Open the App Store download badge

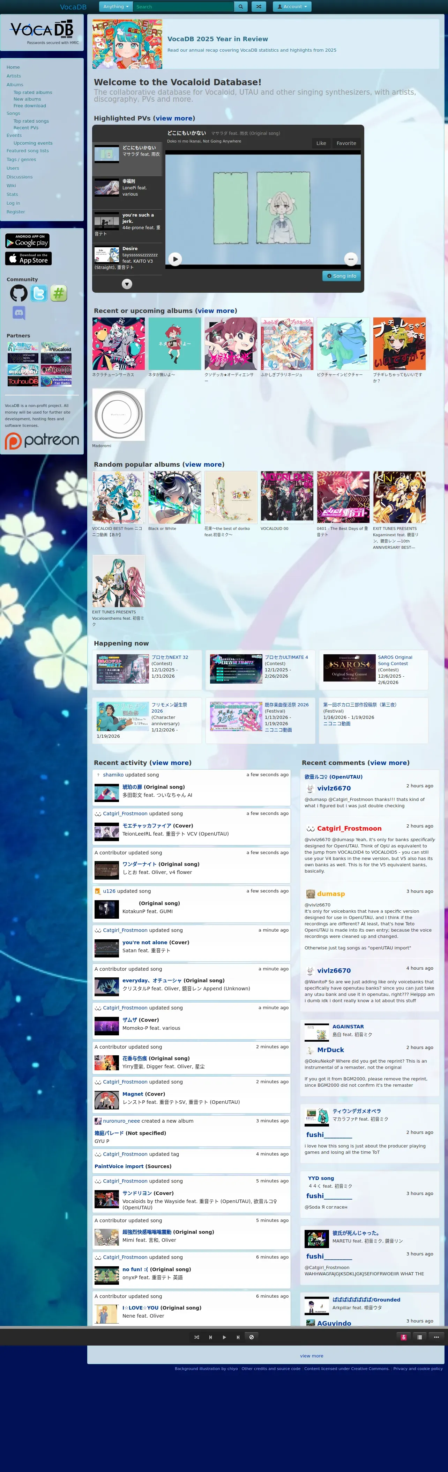coord(29,258)
